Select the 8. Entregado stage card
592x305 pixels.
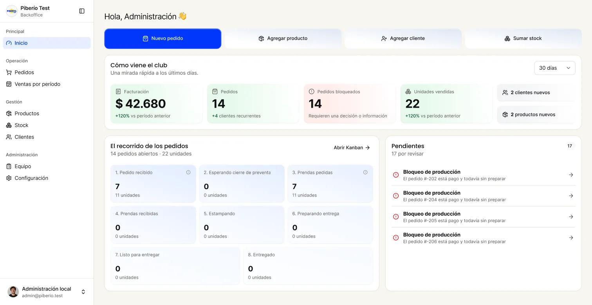pyautogui.click(x=308, y=266)
